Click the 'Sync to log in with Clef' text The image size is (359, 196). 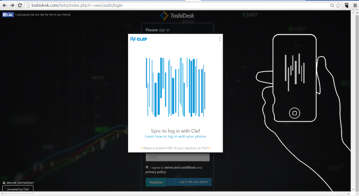[x=176, y=131]
